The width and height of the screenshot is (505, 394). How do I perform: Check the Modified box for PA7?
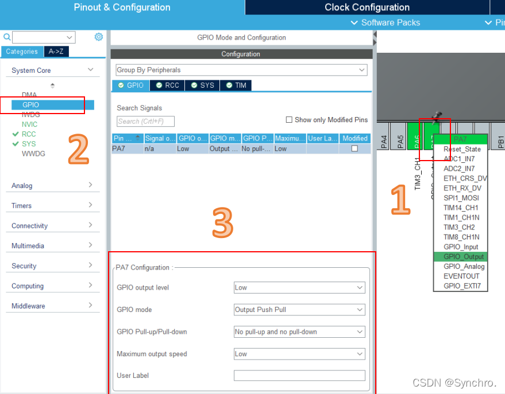click(x=354, y=149)
